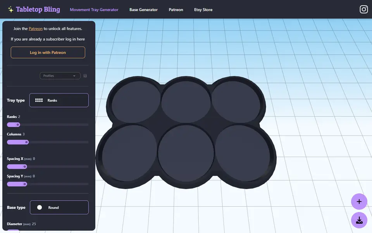Click the Columns 3 value label
Screen dimensions: 372x233
[x=15, y=134]
